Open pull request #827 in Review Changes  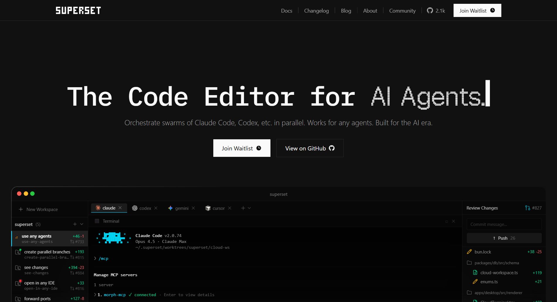tap(533, 208)
